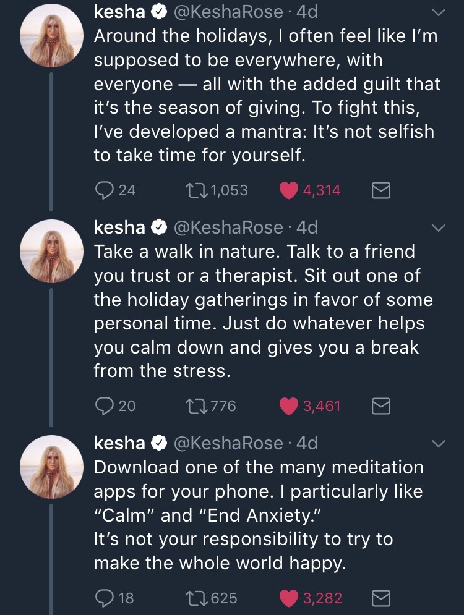Viewport: 464px width, 615px height.
Task: Toggle the like heart showing 3,282
Action: (289, 598)
